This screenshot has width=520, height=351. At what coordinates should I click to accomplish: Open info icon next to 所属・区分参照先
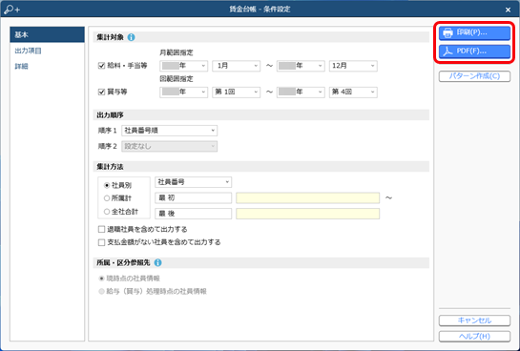point(157,263)
